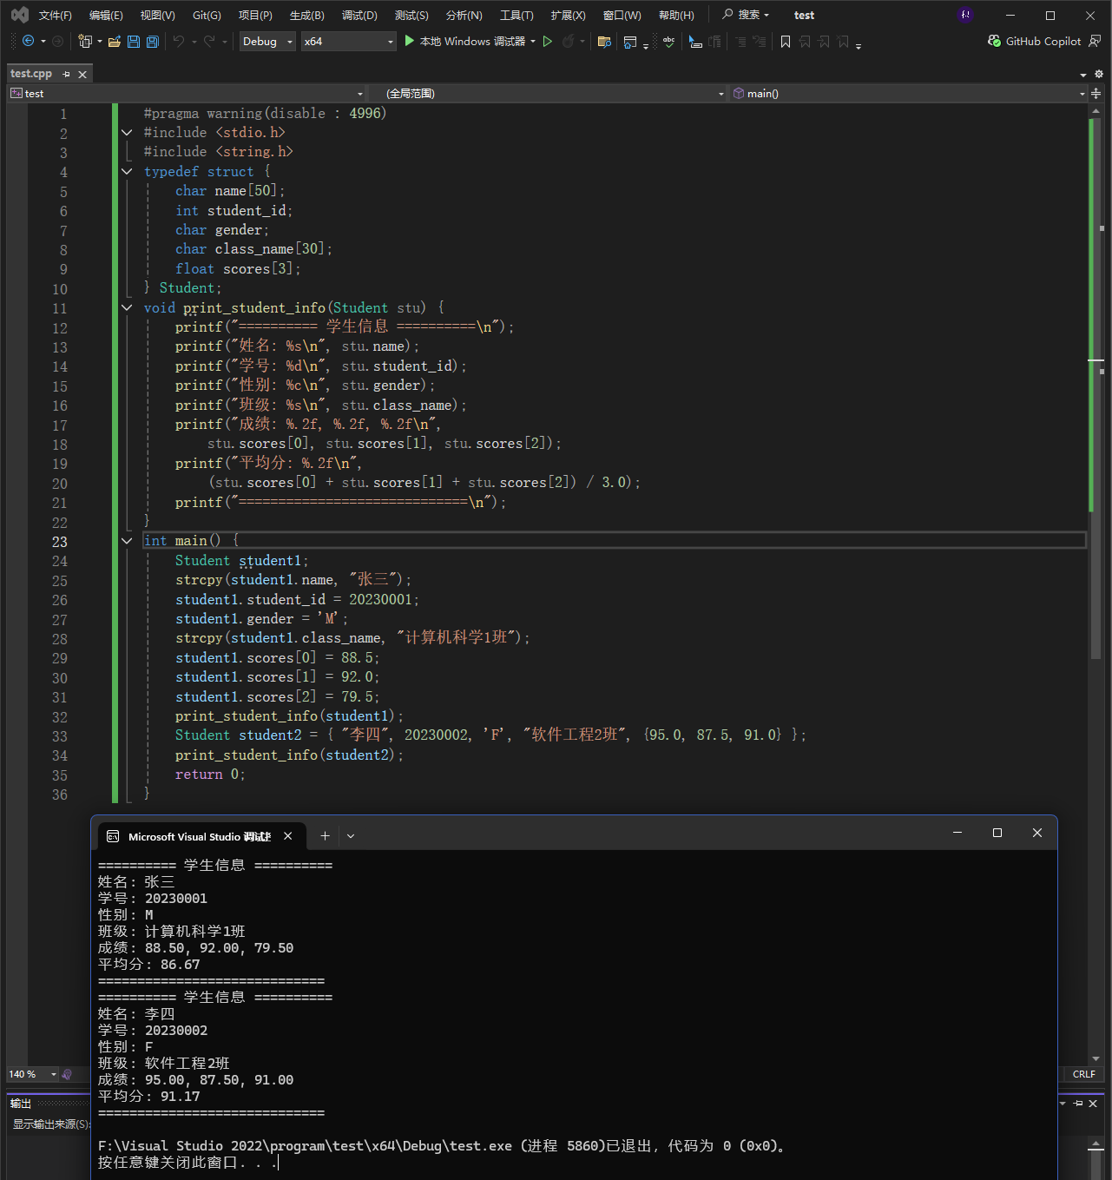Open the 140 % zoom dropdown

pyautogui.click(x=33, y=1074)
